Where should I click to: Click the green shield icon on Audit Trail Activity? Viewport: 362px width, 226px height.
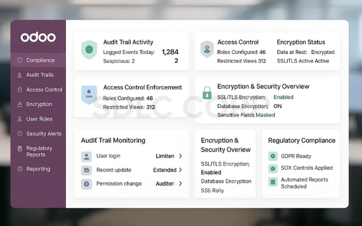(89, 50)
